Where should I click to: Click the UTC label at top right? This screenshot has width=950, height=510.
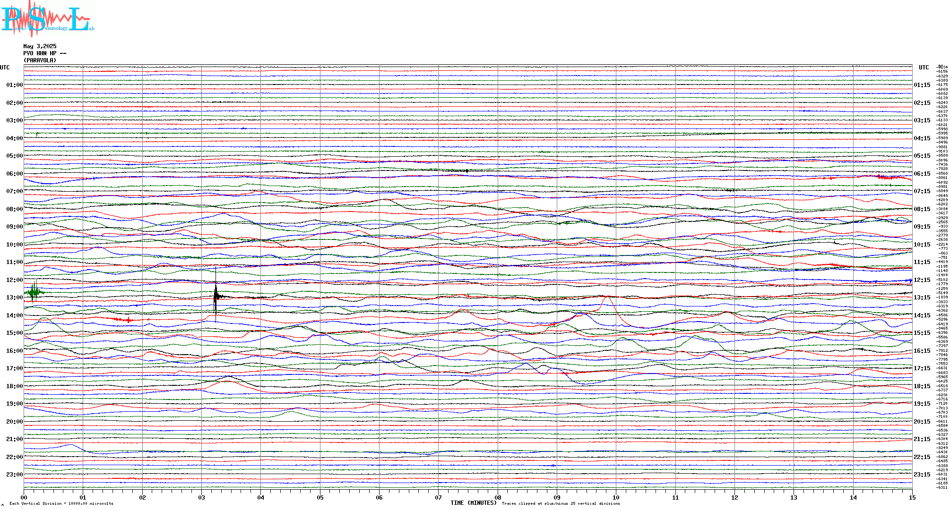click(x=924, y=68)
